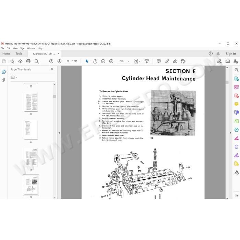Open the View menu
Screen dimensions: 240x240
[x=15, y=48]
